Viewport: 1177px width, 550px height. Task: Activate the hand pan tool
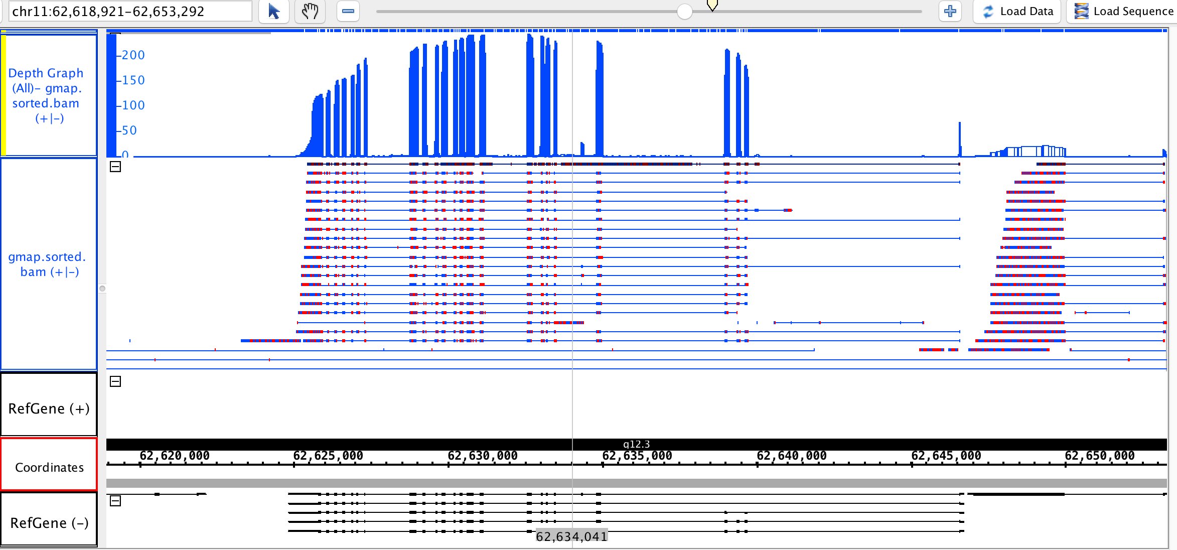[x=310, y=11]
